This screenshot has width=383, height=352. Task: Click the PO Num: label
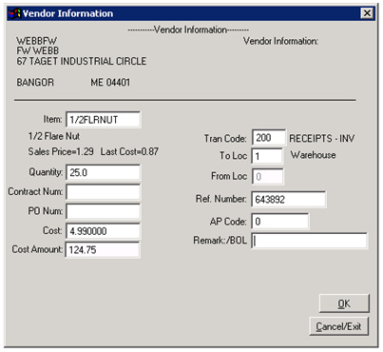click(x=46, y=211)
